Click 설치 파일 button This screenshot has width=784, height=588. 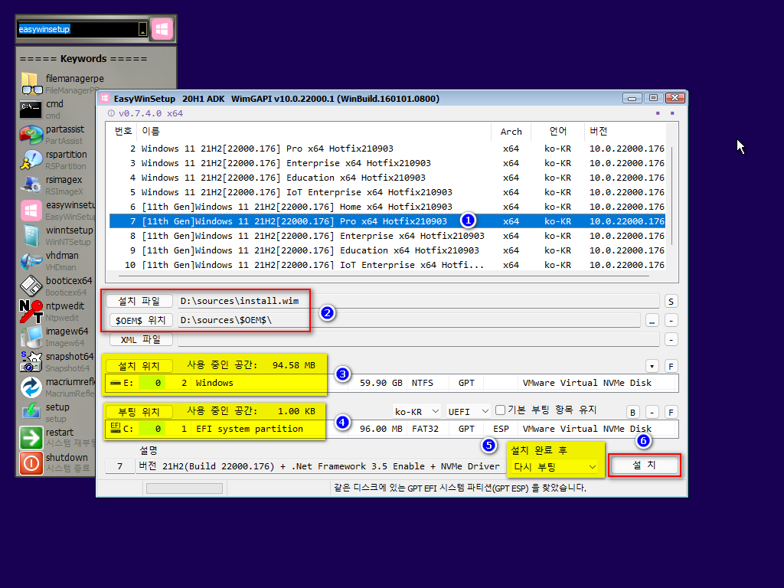[x=139, y=301]
